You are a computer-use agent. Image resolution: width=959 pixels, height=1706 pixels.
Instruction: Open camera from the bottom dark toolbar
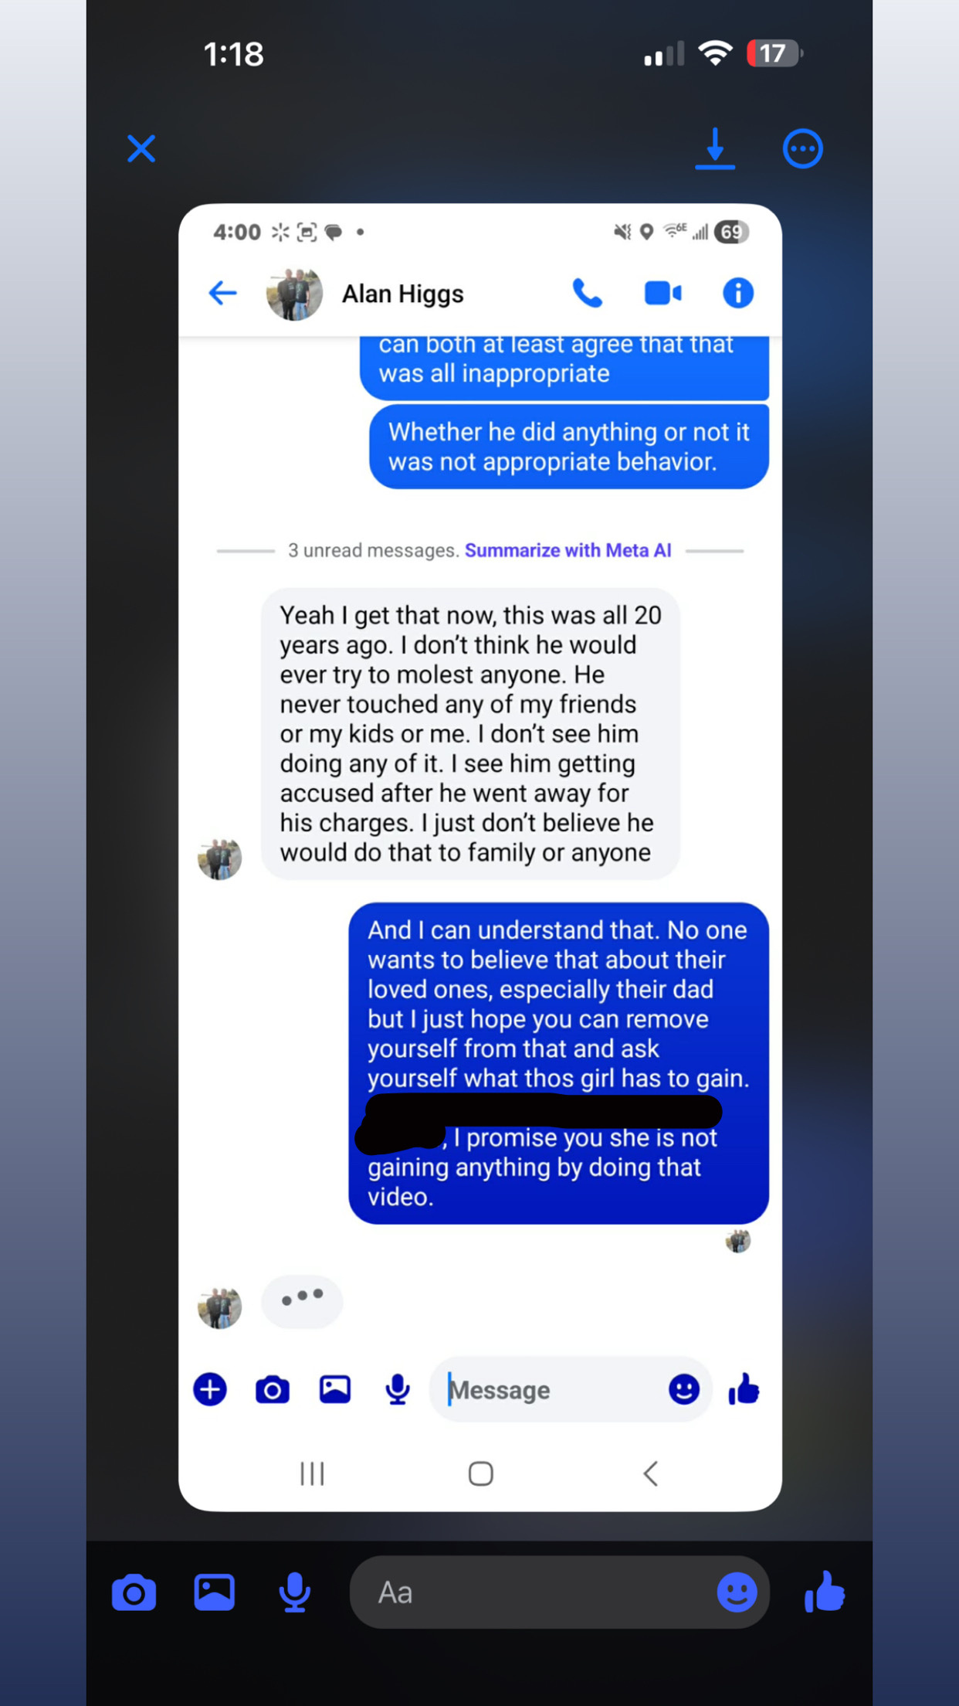134,1592
